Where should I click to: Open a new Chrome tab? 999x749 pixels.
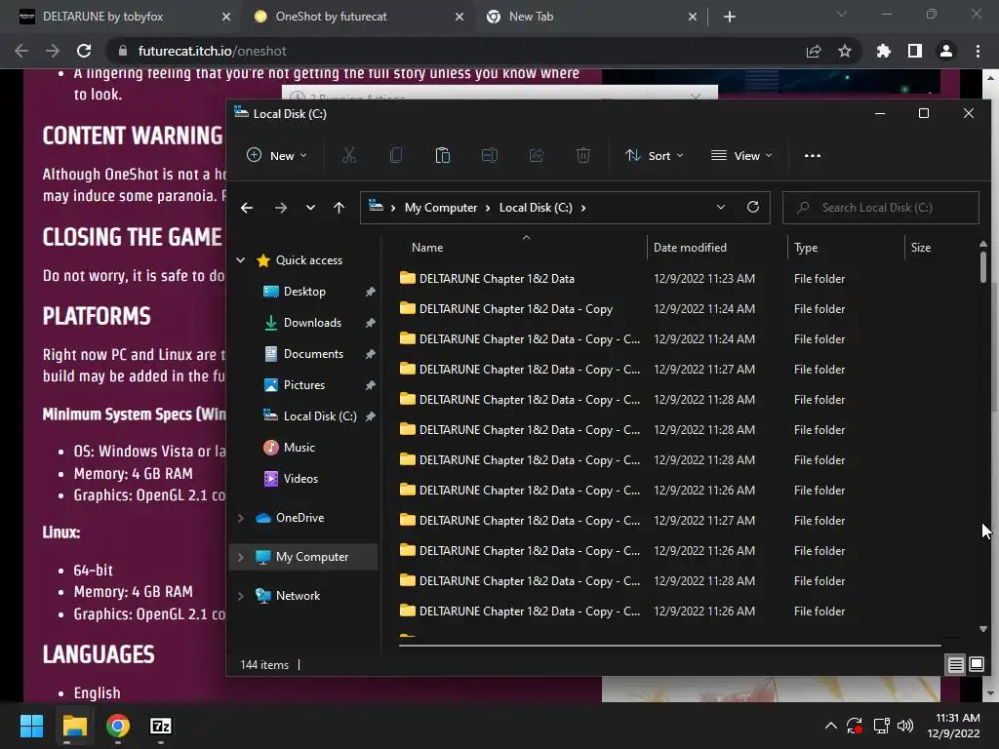(730, 17)
